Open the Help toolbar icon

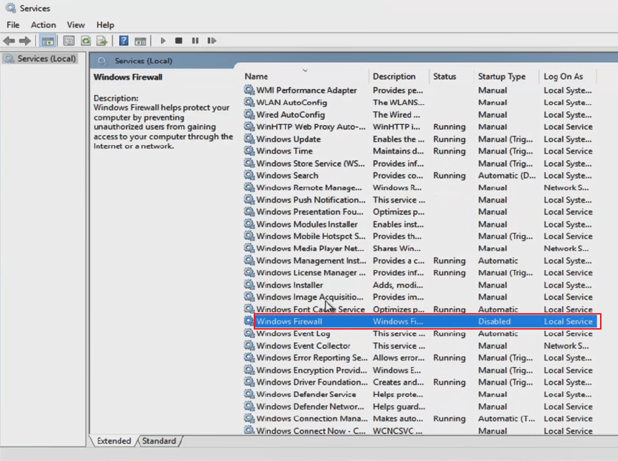coord(124,40)
